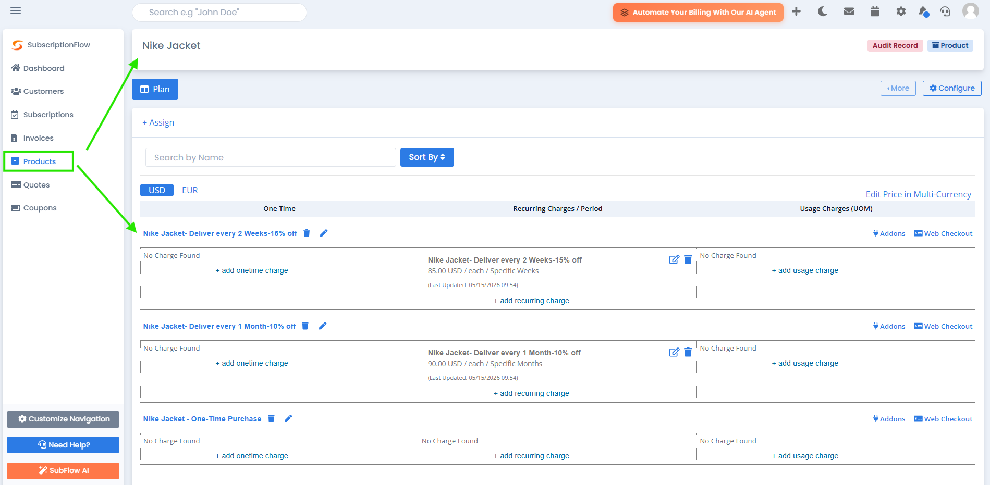Focus the top global search box
This screenshot has height=485, width=990.
[219, 13]
